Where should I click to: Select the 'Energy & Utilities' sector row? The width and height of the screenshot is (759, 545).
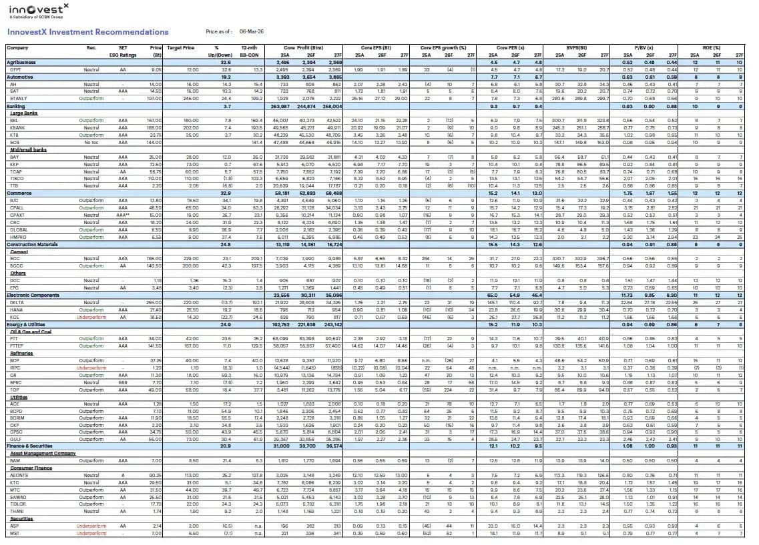(375, 324)
